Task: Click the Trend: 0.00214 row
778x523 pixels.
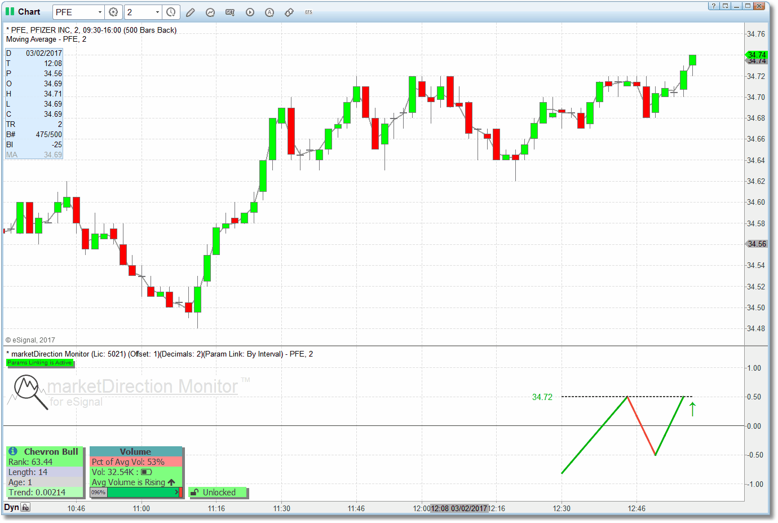Action: pyautogui.click(x=45, y=493)
